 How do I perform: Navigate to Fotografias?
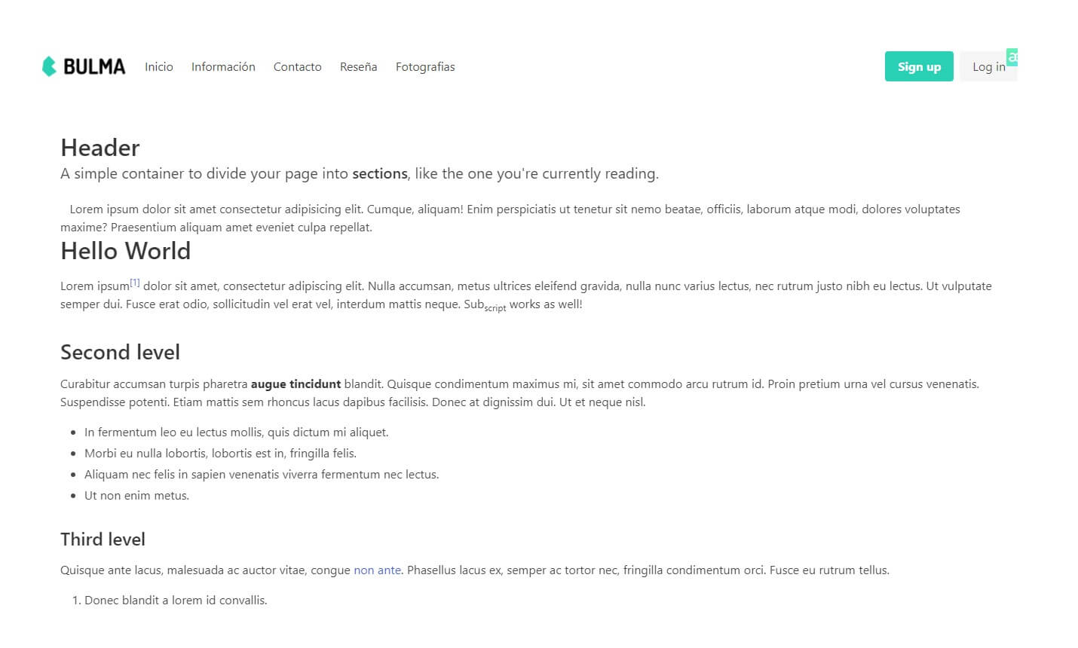(425, 66)
